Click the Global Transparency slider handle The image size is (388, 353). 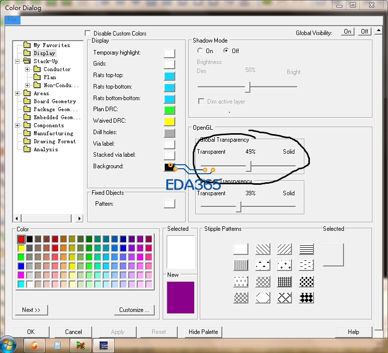[249, 166]
